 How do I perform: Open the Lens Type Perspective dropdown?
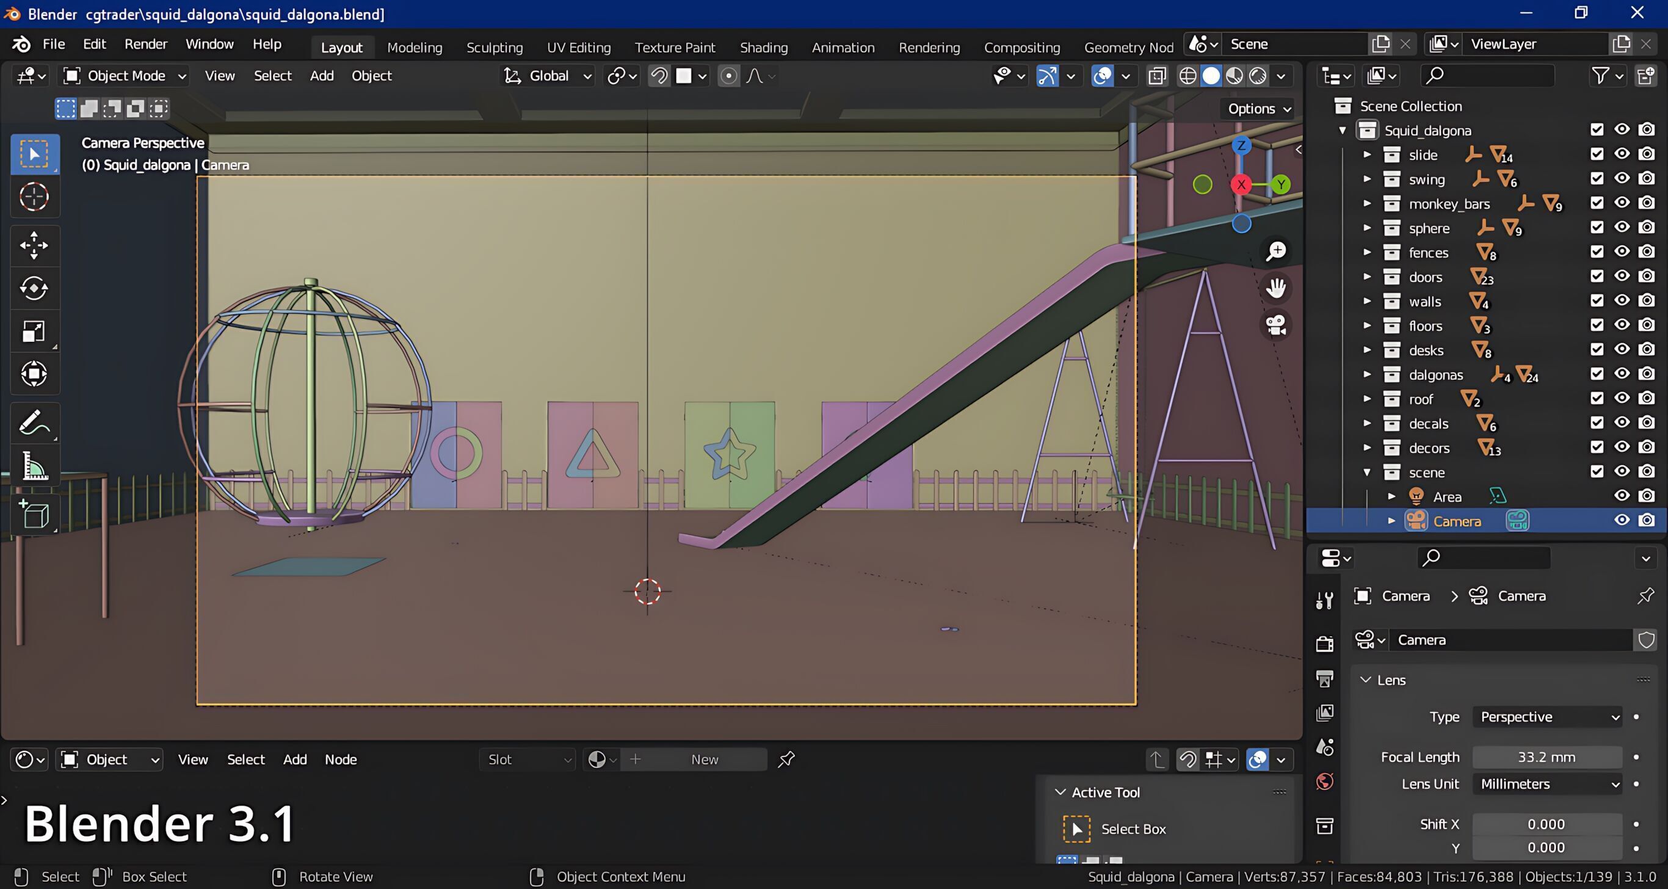(1547, 717)
